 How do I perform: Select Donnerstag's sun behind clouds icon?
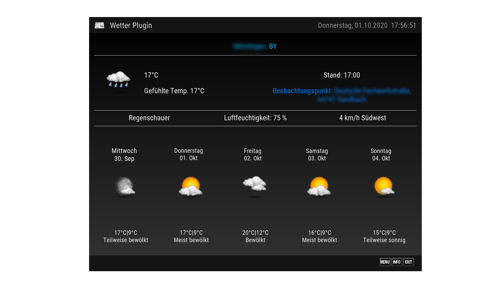click(x=191, y=186)
